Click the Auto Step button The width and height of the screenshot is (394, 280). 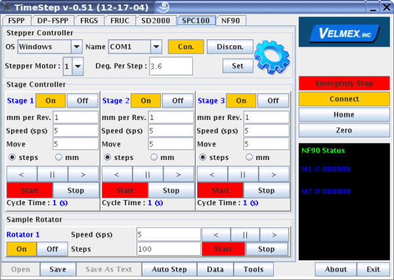click(169, 270)
